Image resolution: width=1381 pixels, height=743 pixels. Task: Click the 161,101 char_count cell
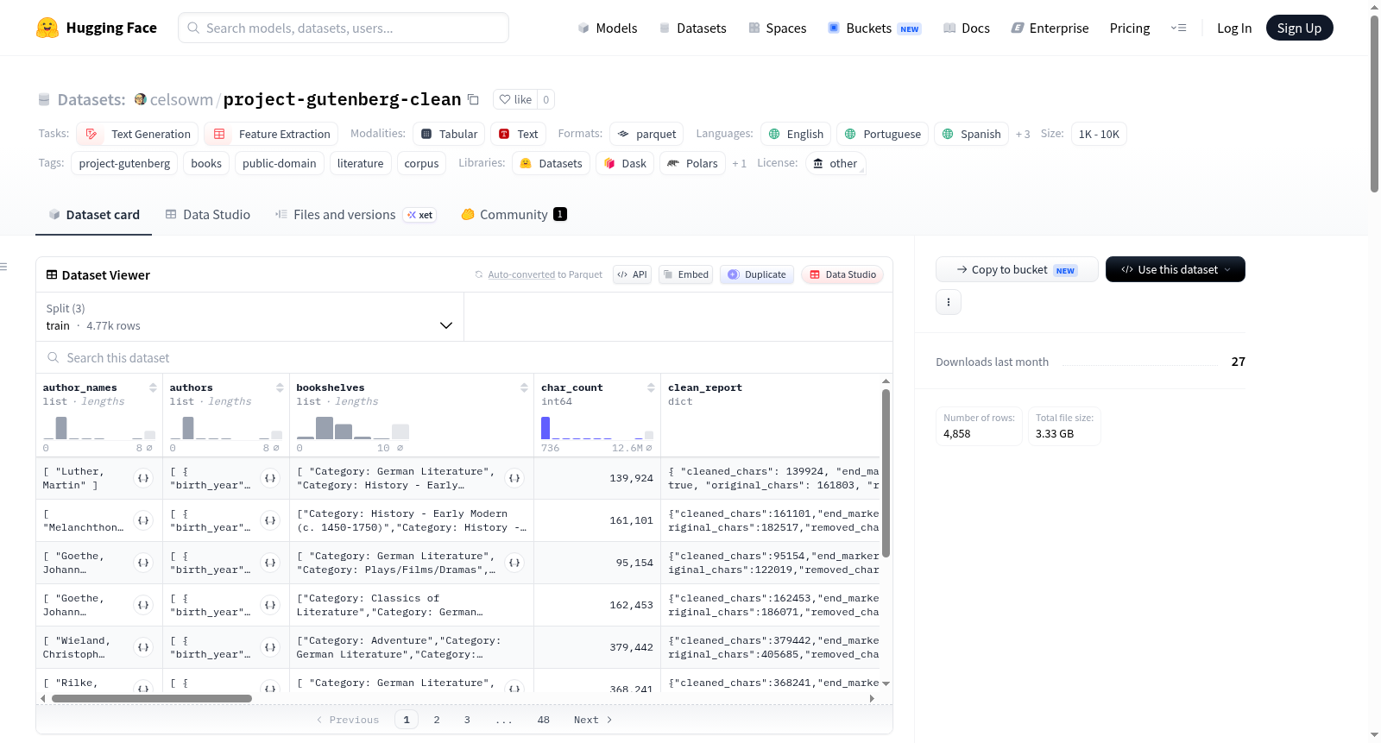[x=597, y=520]
